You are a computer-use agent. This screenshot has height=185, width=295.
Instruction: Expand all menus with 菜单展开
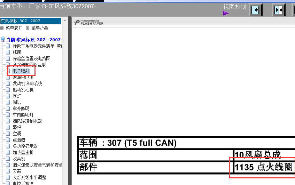coord(14,28)
